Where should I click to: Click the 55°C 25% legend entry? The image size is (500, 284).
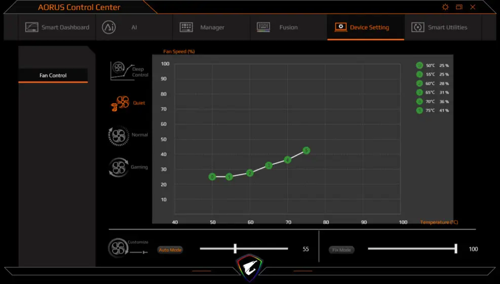click(x=433, y=74)
